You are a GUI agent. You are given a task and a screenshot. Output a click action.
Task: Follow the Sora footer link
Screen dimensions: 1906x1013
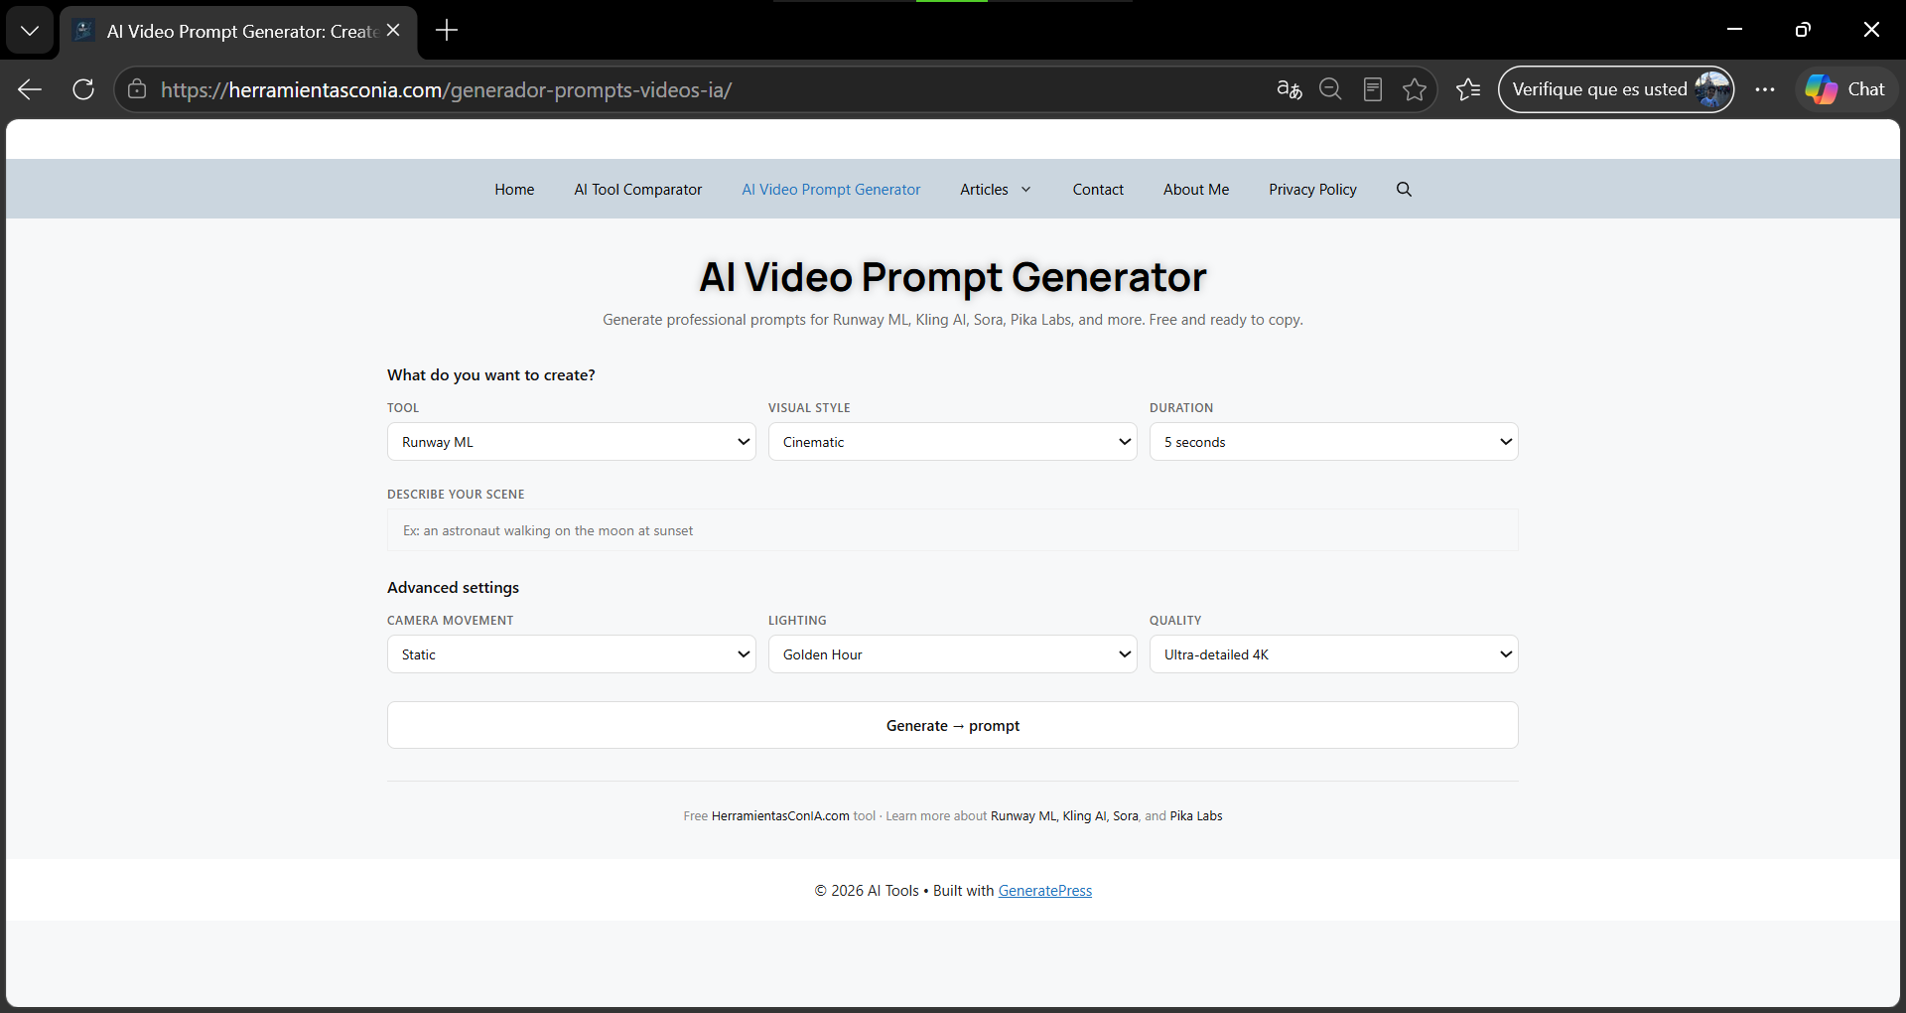[x=1125, y=816]
